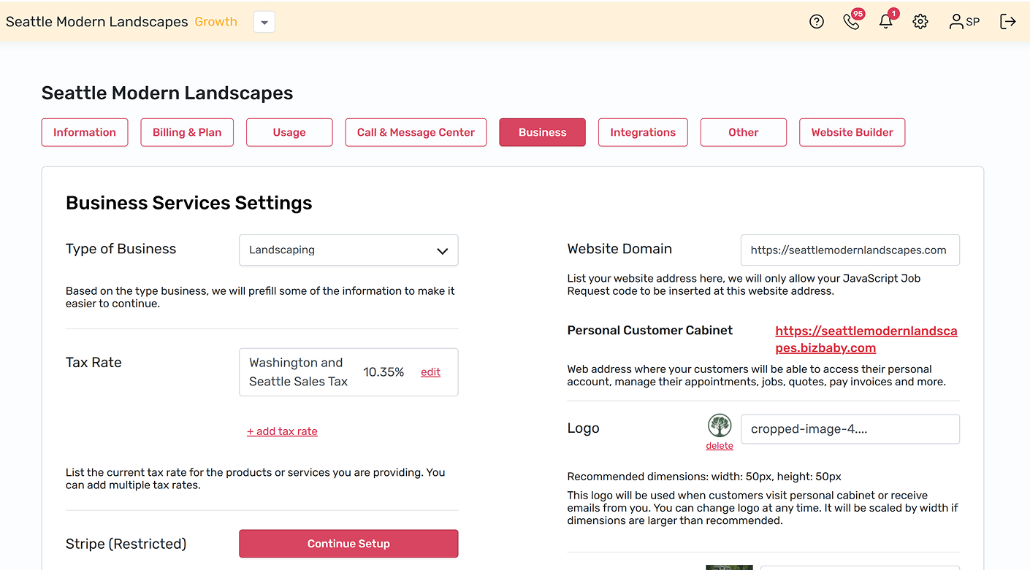Delete the uploaded logo
The width and height of the screenshot is (1030, 570).
coord(720,446)
